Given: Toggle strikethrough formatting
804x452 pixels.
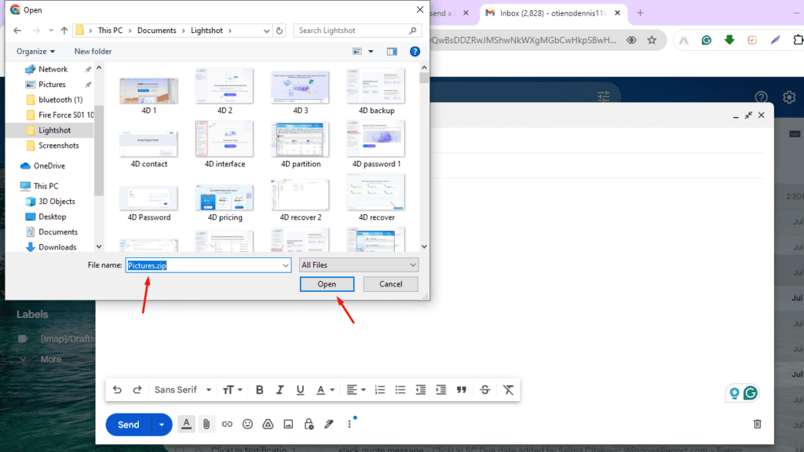Looking at the screenshot, I should click(484, 390).
